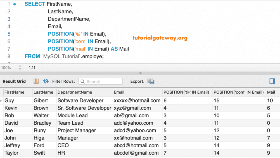
Task: Click line number 5 in gutter
Action: [9, 34]
